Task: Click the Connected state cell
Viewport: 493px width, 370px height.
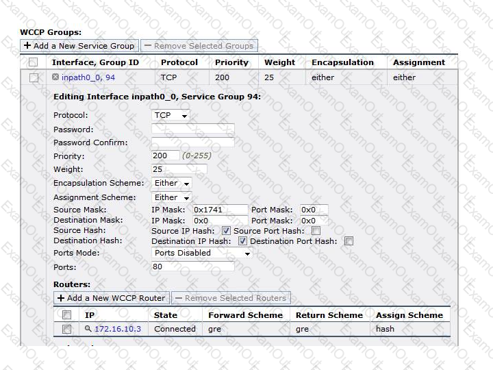Action: pos(175,329)
